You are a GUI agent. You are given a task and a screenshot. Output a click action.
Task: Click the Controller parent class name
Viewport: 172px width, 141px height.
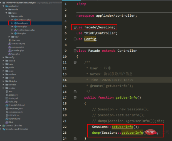tap(127, 51)
